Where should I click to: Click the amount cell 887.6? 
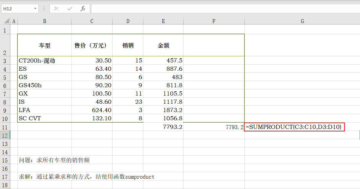coord(163,69)
